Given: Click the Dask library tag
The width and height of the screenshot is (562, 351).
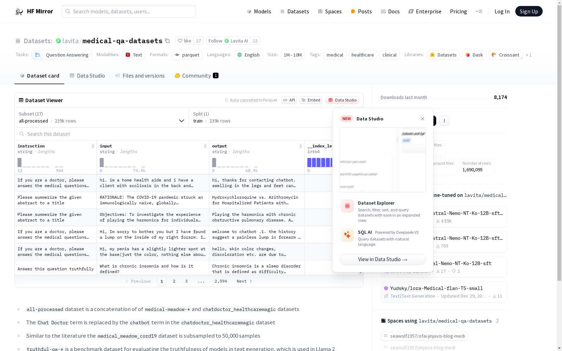Looking at the screenshot, I should pyautogui.click(x=474, y=55).
